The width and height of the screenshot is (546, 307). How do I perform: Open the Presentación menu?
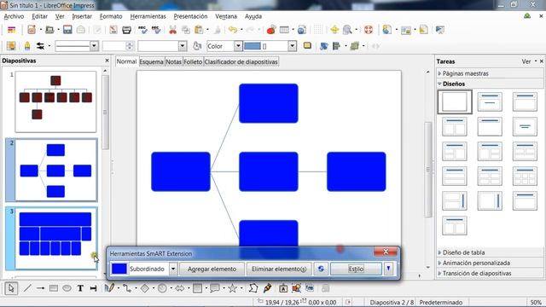coord(190,16)
